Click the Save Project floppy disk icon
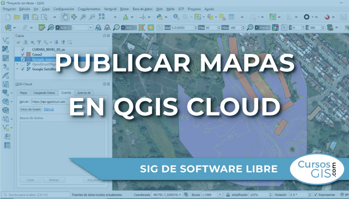The image size is (349, 199). pos(26,17)
